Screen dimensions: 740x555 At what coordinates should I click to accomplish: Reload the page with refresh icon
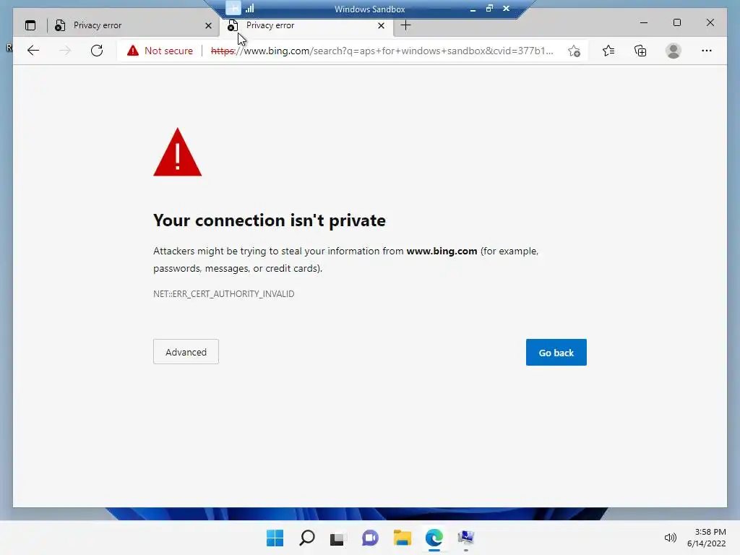click(x=97, y=51)
